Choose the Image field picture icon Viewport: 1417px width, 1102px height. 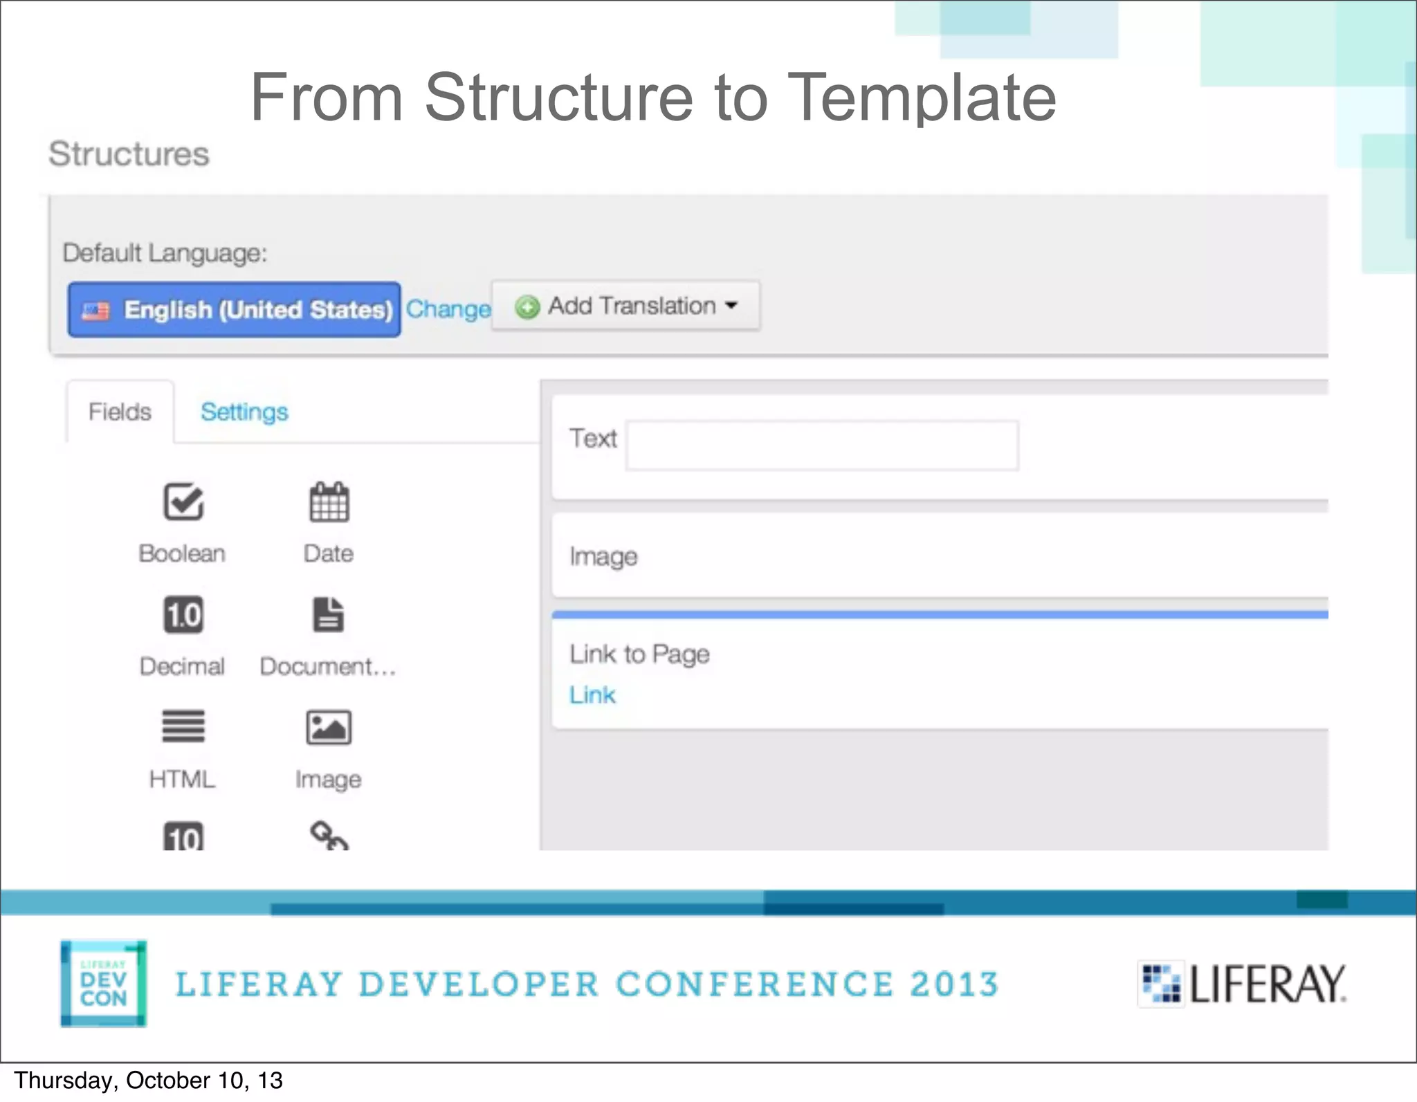coord(329,728)
